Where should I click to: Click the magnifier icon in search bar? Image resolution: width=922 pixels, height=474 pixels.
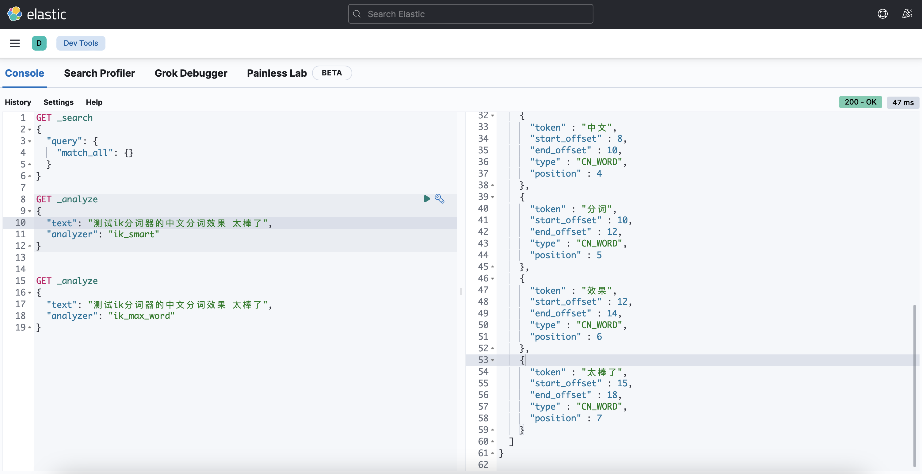tap(356, 14)
